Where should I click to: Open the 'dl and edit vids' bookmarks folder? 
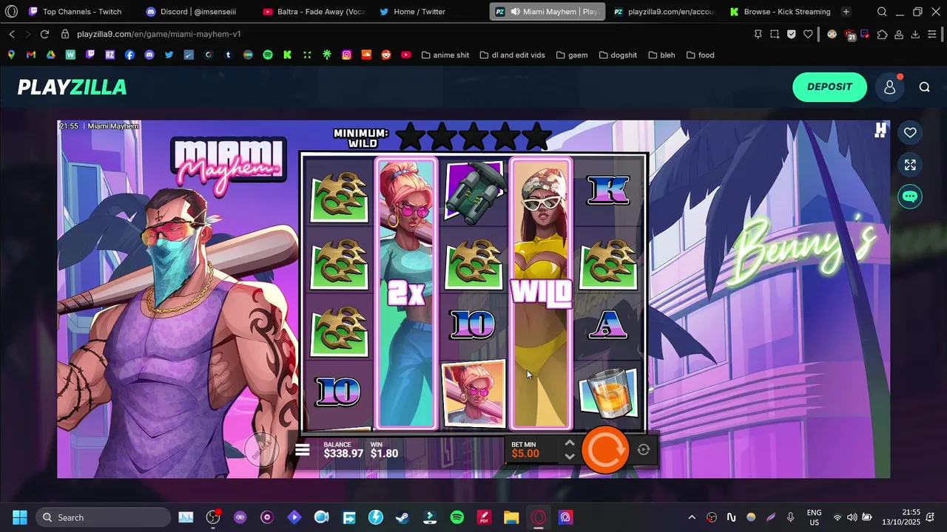512,55
